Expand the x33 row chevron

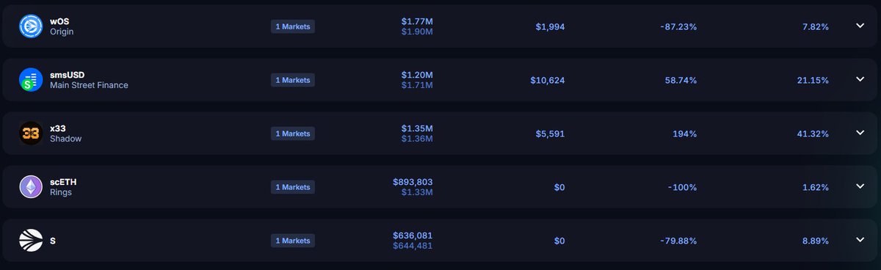pyautogui.click(x=860, y=133)
